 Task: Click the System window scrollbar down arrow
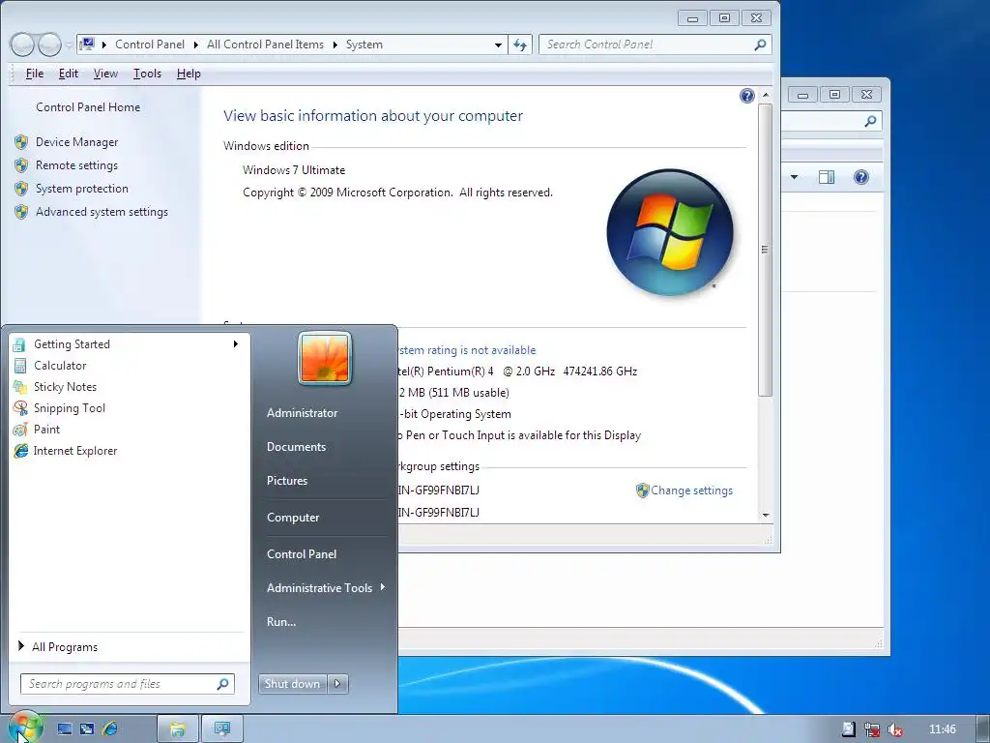coord(766,516)
